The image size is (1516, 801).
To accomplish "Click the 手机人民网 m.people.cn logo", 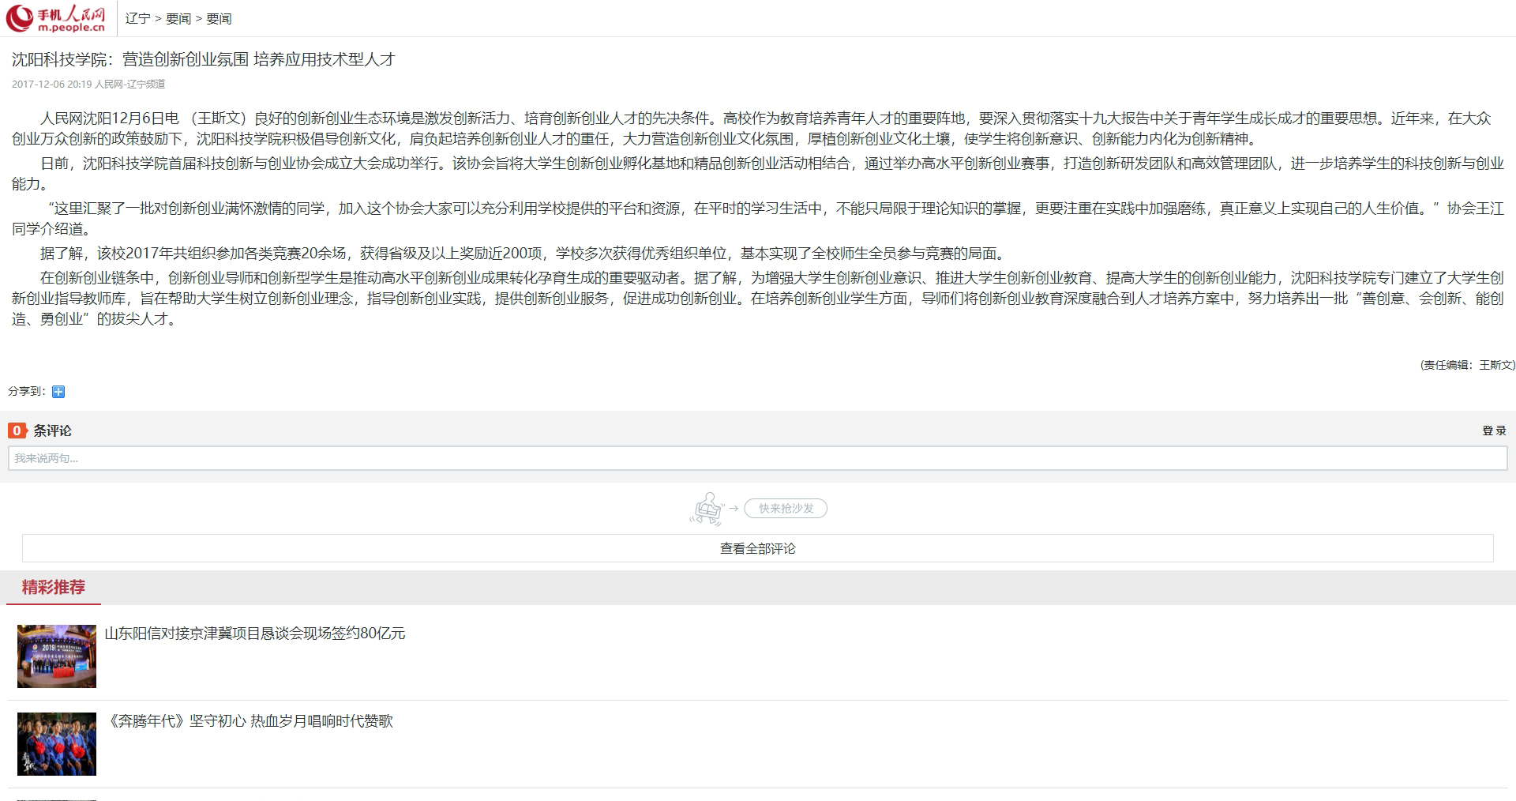I will point(57,18).
